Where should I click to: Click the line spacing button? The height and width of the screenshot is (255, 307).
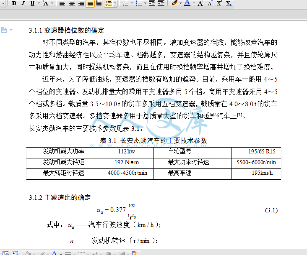[109, 3]
